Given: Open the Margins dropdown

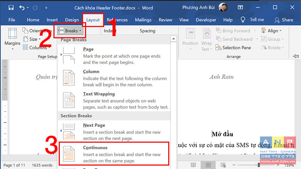Looking at the screenshot, I should (12, 39).
